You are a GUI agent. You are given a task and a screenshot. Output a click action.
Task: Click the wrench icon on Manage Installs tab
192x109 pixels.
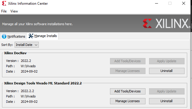click(x=31, y=36)
